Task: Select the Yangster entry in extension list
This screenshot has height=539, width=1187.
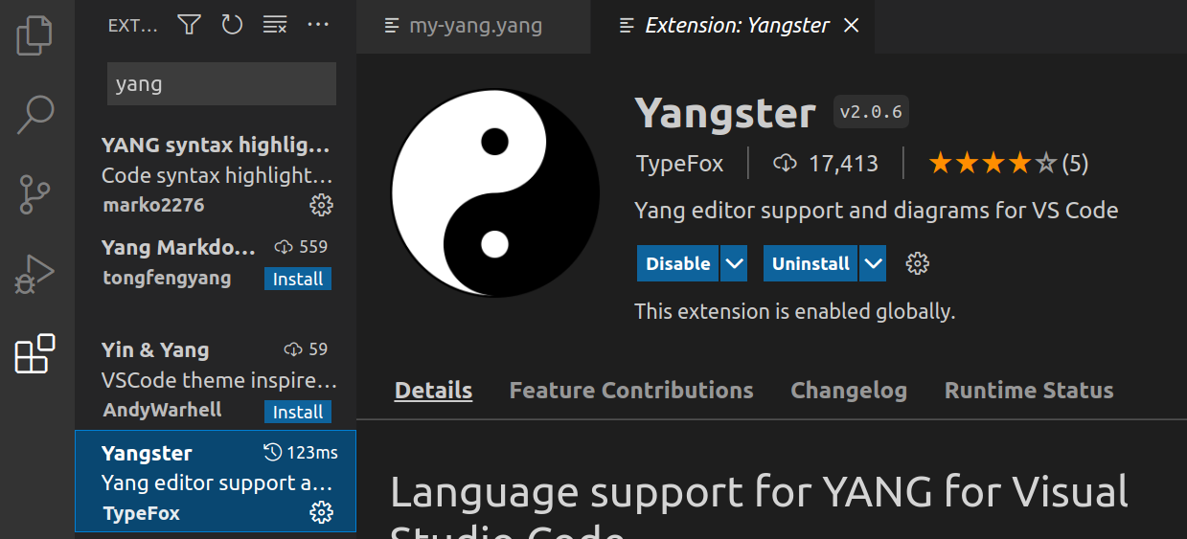Action: (x=216, y=481)
